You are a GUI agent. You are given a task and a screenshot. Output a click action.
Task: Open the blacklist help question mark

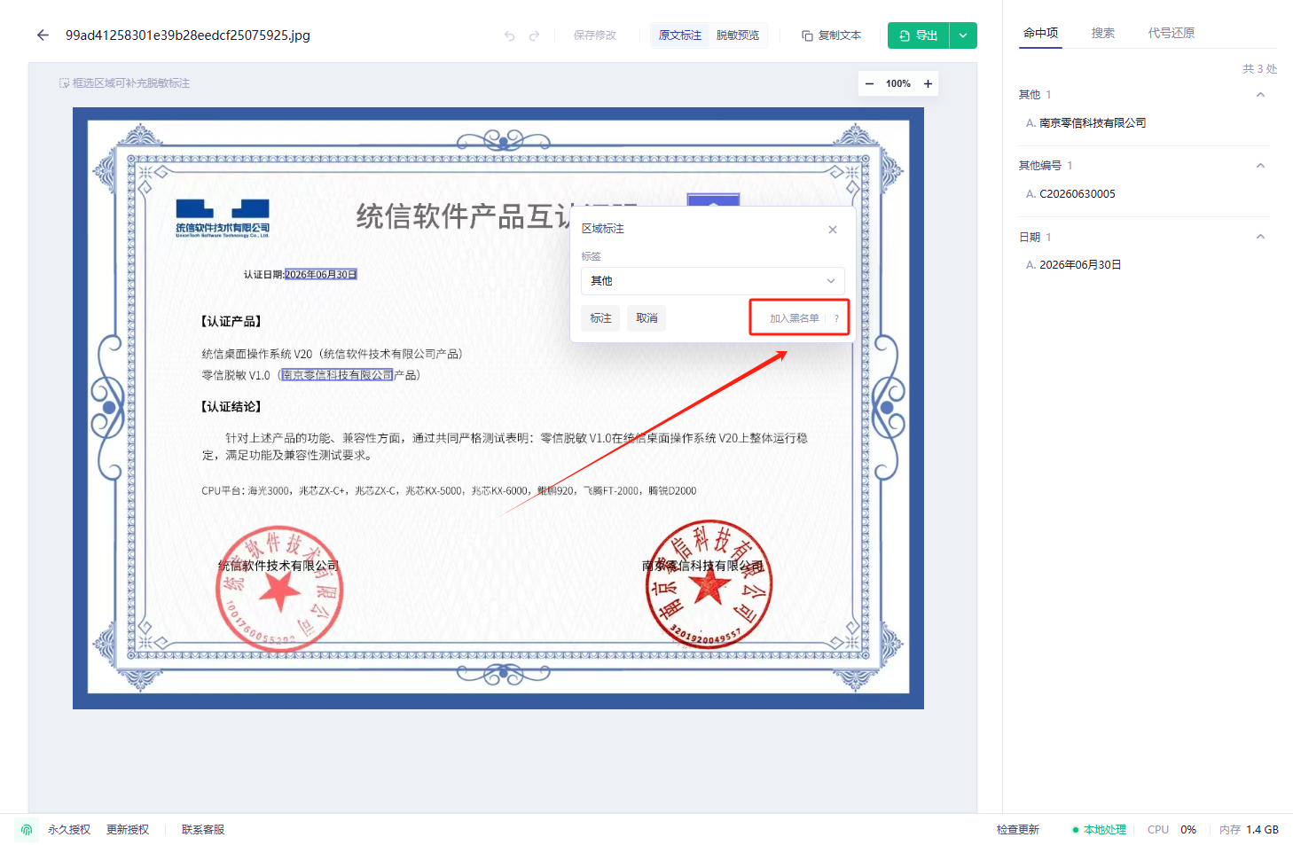[836, 318]
